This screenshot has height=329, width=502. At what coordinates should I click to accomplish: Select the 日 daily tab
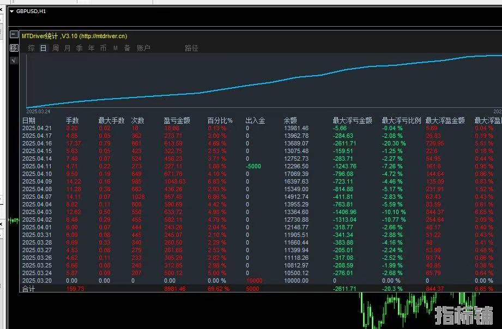[43, 48]
